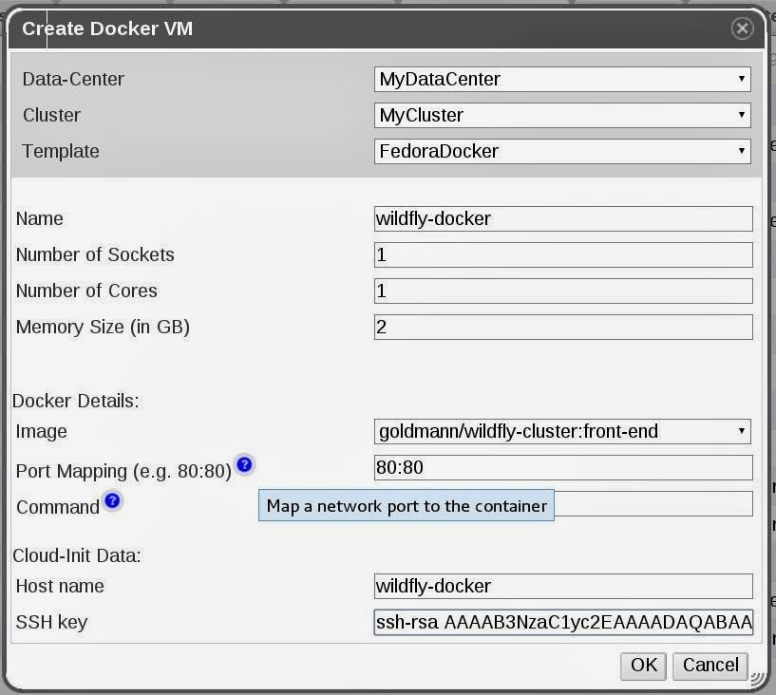776x695 pixels.
Task: Click the SSH key input field
Action: pyautogui.click(x=563, y=623)
